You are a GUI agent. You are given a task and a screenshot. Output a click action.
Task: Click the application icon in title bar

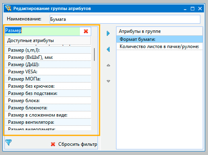pos(8,8)
